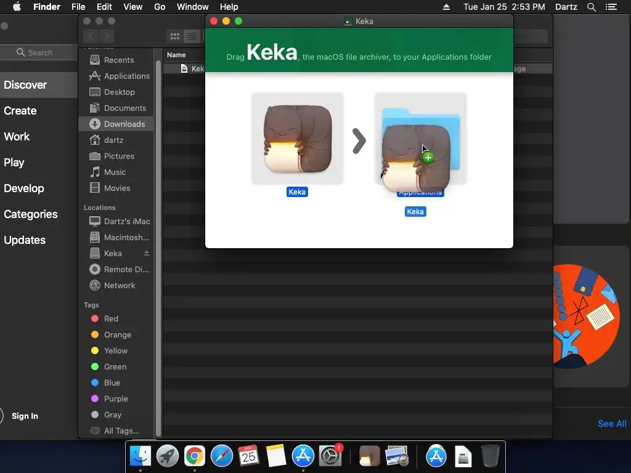
Task: Click Sign In in App Store
Action: (x=25, y=416)
